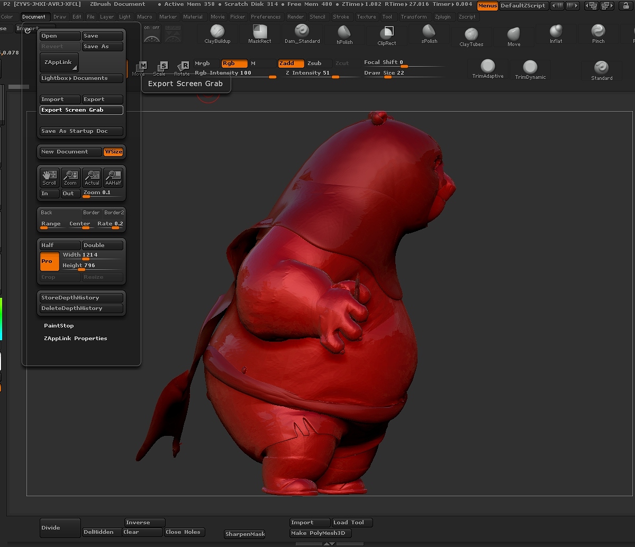
Task: Click the ON/OFF dial toggle
Action: 152,34
